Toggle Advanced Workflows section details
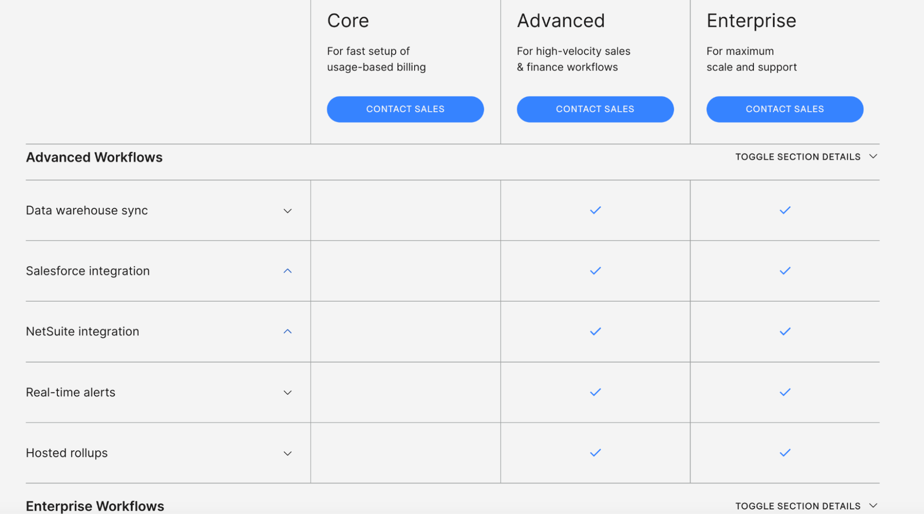924x514 pixels. pyautogui.click(x=806, y=157)
